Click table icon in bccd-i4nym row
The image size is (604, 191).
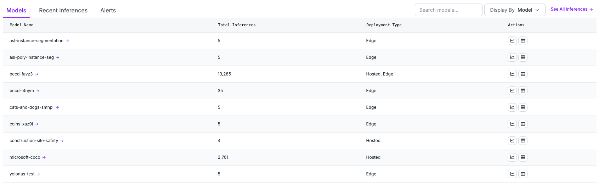[523, 91]
